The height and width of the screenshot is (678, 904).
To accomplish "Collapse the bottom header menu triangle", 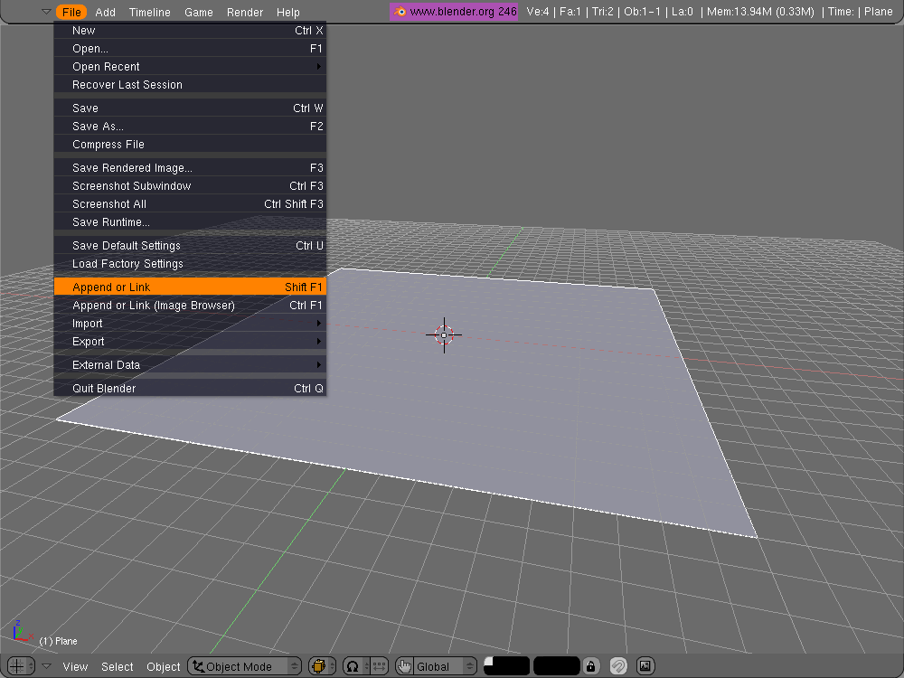I will pyautogui.click(x=46, y=666).
